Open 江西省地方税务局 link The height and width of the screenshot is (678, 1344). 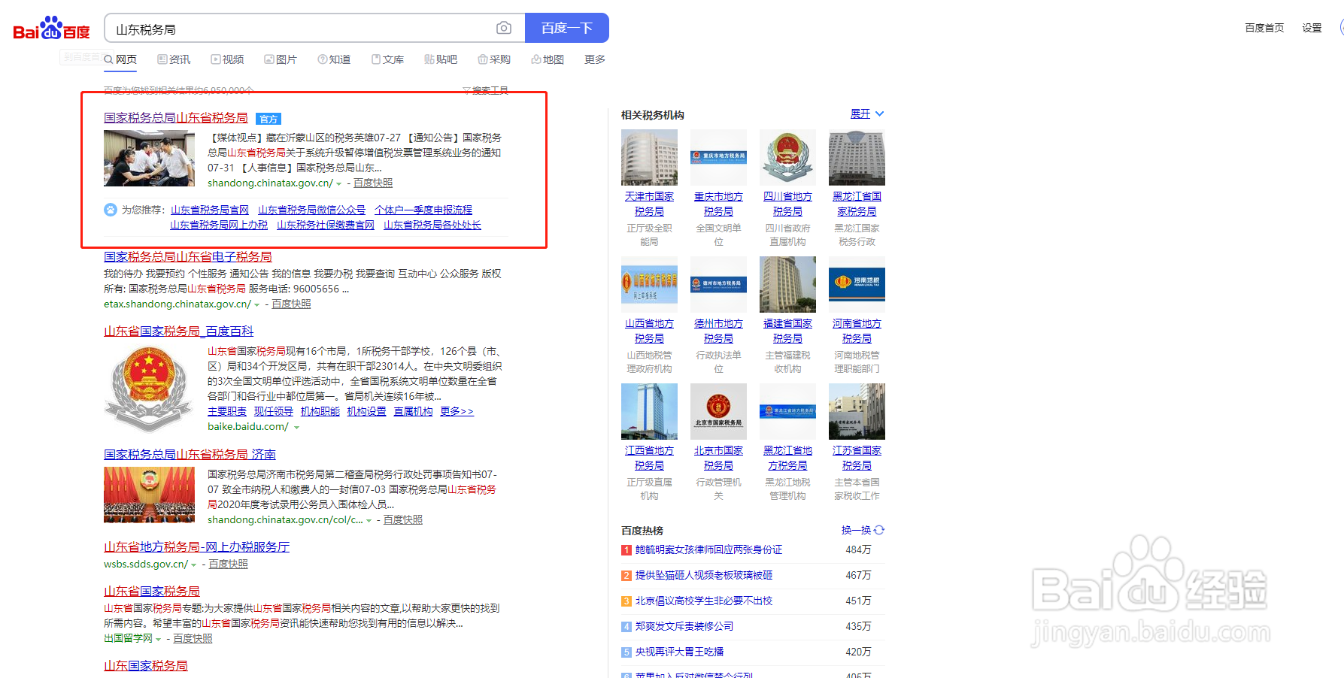point(649,458)
